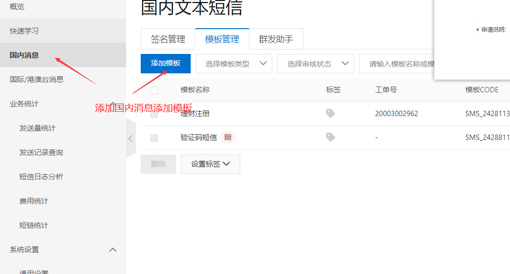Collapse the sidebar with the left arrow handle
Image resolution: width=510 pixels, height=274 pixels.
(x=131, y=138)
